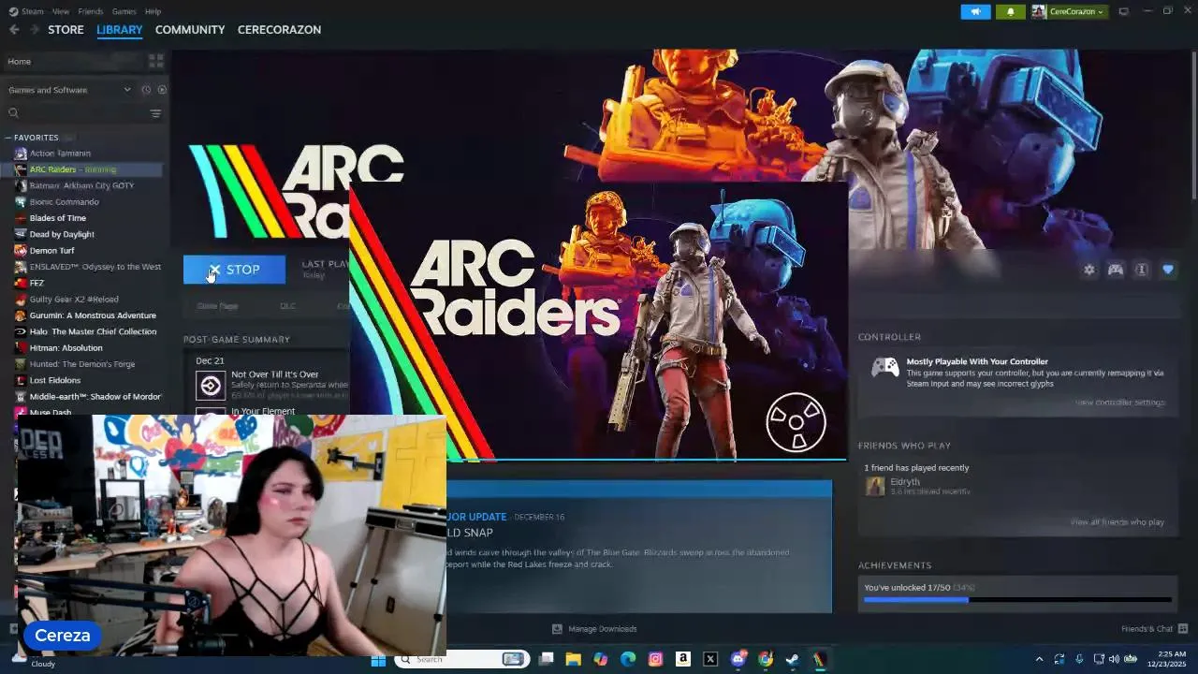Switch to the STORE tab
Image resolution: width=1198 pixels, height=674 pixels.
66,30
